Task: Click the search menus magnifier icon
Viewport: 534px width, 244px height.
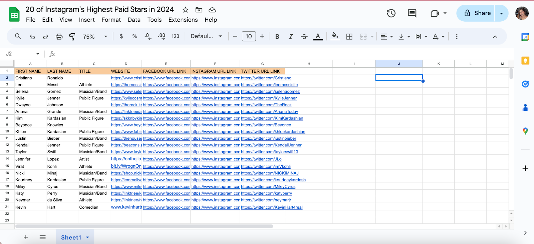Action: point(18,36)
